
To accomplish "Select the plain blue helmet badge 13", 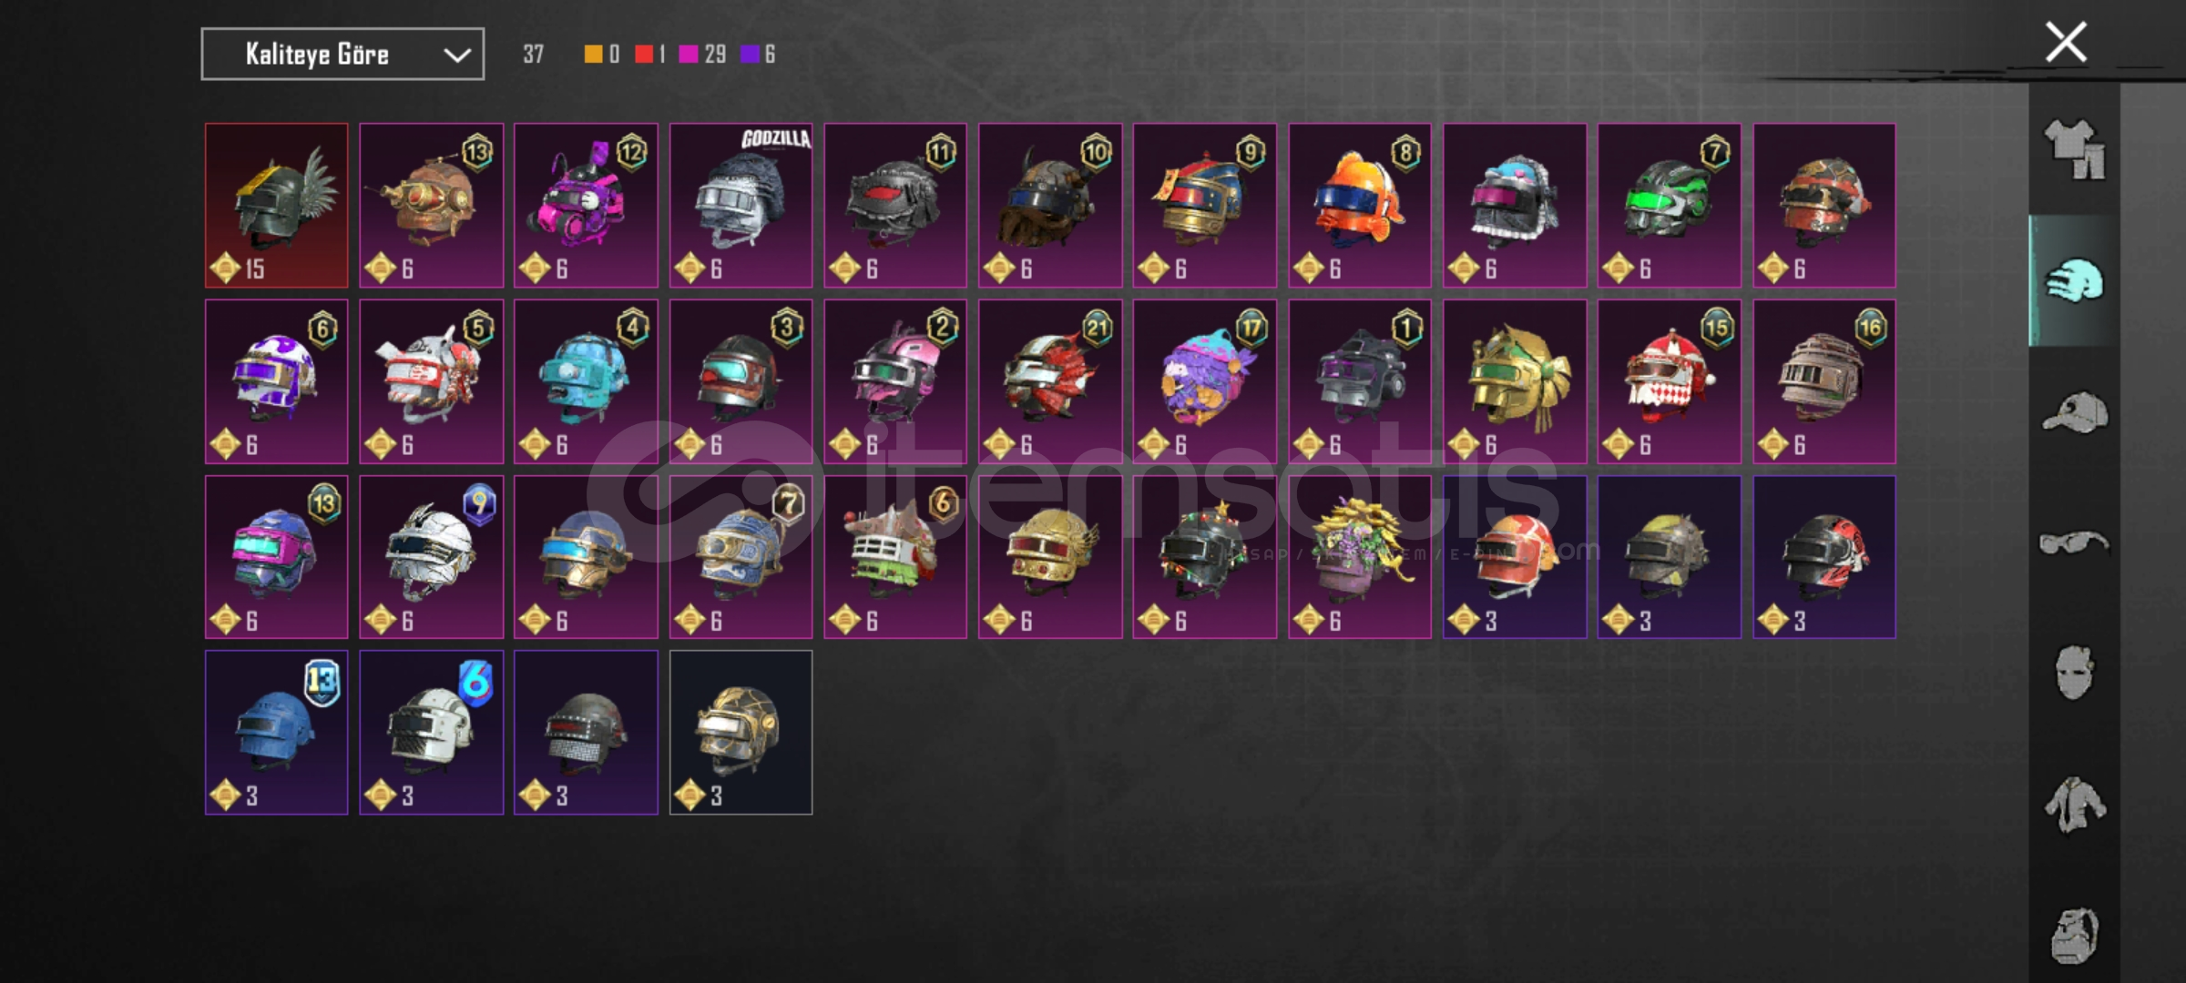I will coord(276,733).
